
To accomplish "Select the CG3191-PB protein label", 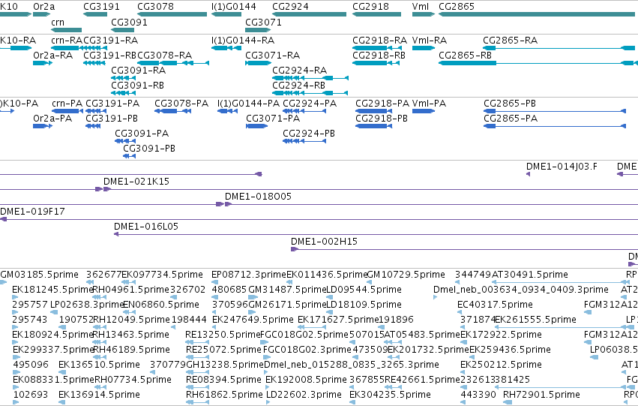I will (112, 119).
